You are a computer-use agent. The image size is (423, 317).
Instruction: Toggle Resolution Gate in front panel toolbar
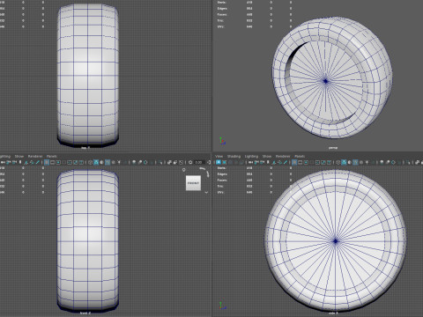[58, 162]
